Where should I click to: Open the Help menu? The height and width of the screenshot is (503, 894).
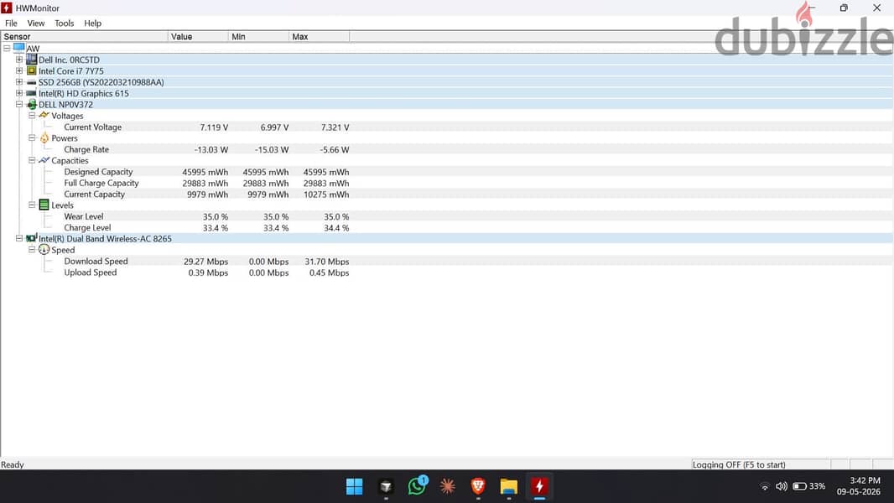[x=92, y=23]
